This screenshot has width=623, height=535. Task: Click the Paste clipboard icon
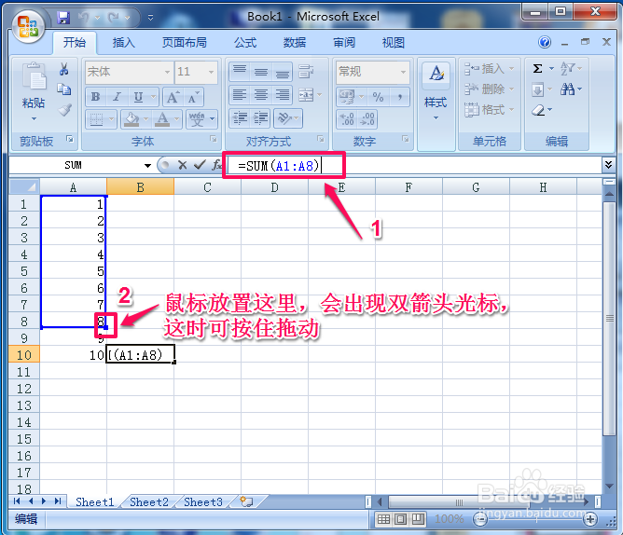(x=34, y=75)
